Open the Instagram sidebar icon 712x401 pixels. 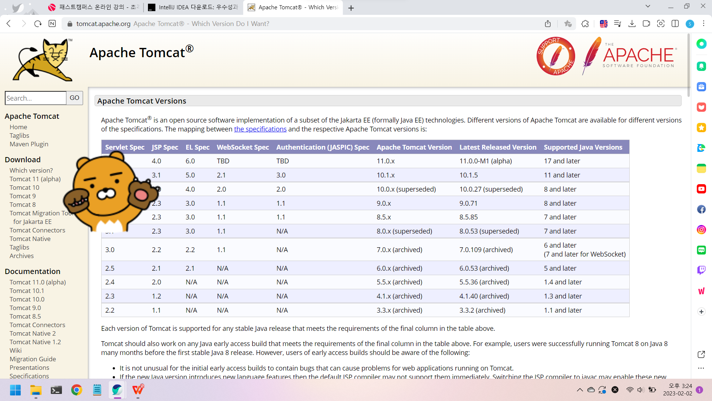[701, 230]
